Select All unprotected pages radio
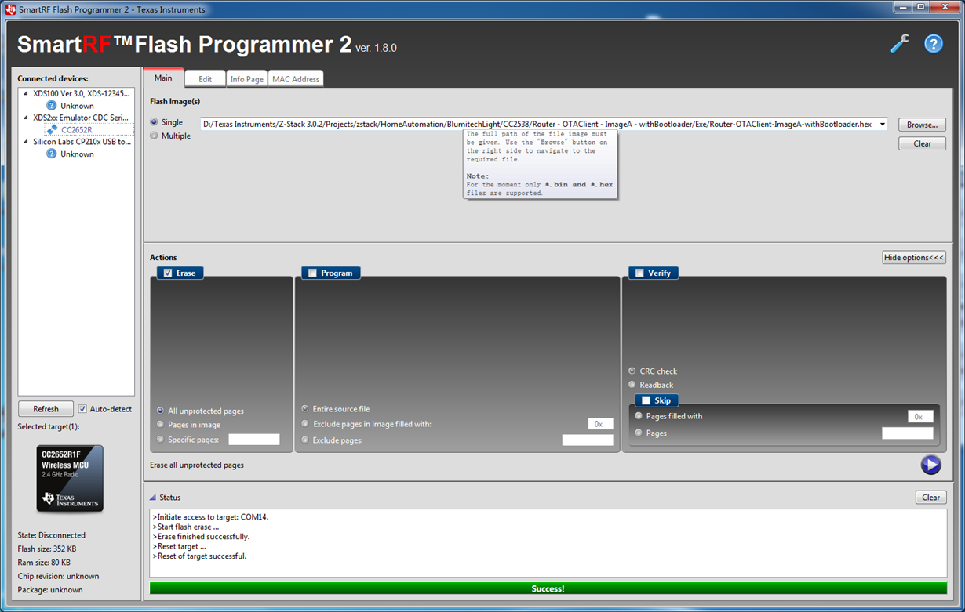965x612 pixels. [161, 411]
